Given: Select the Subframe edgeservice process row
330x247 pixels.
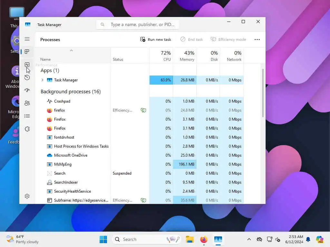Looking at the screenshot, I should (x=139, y=200).
